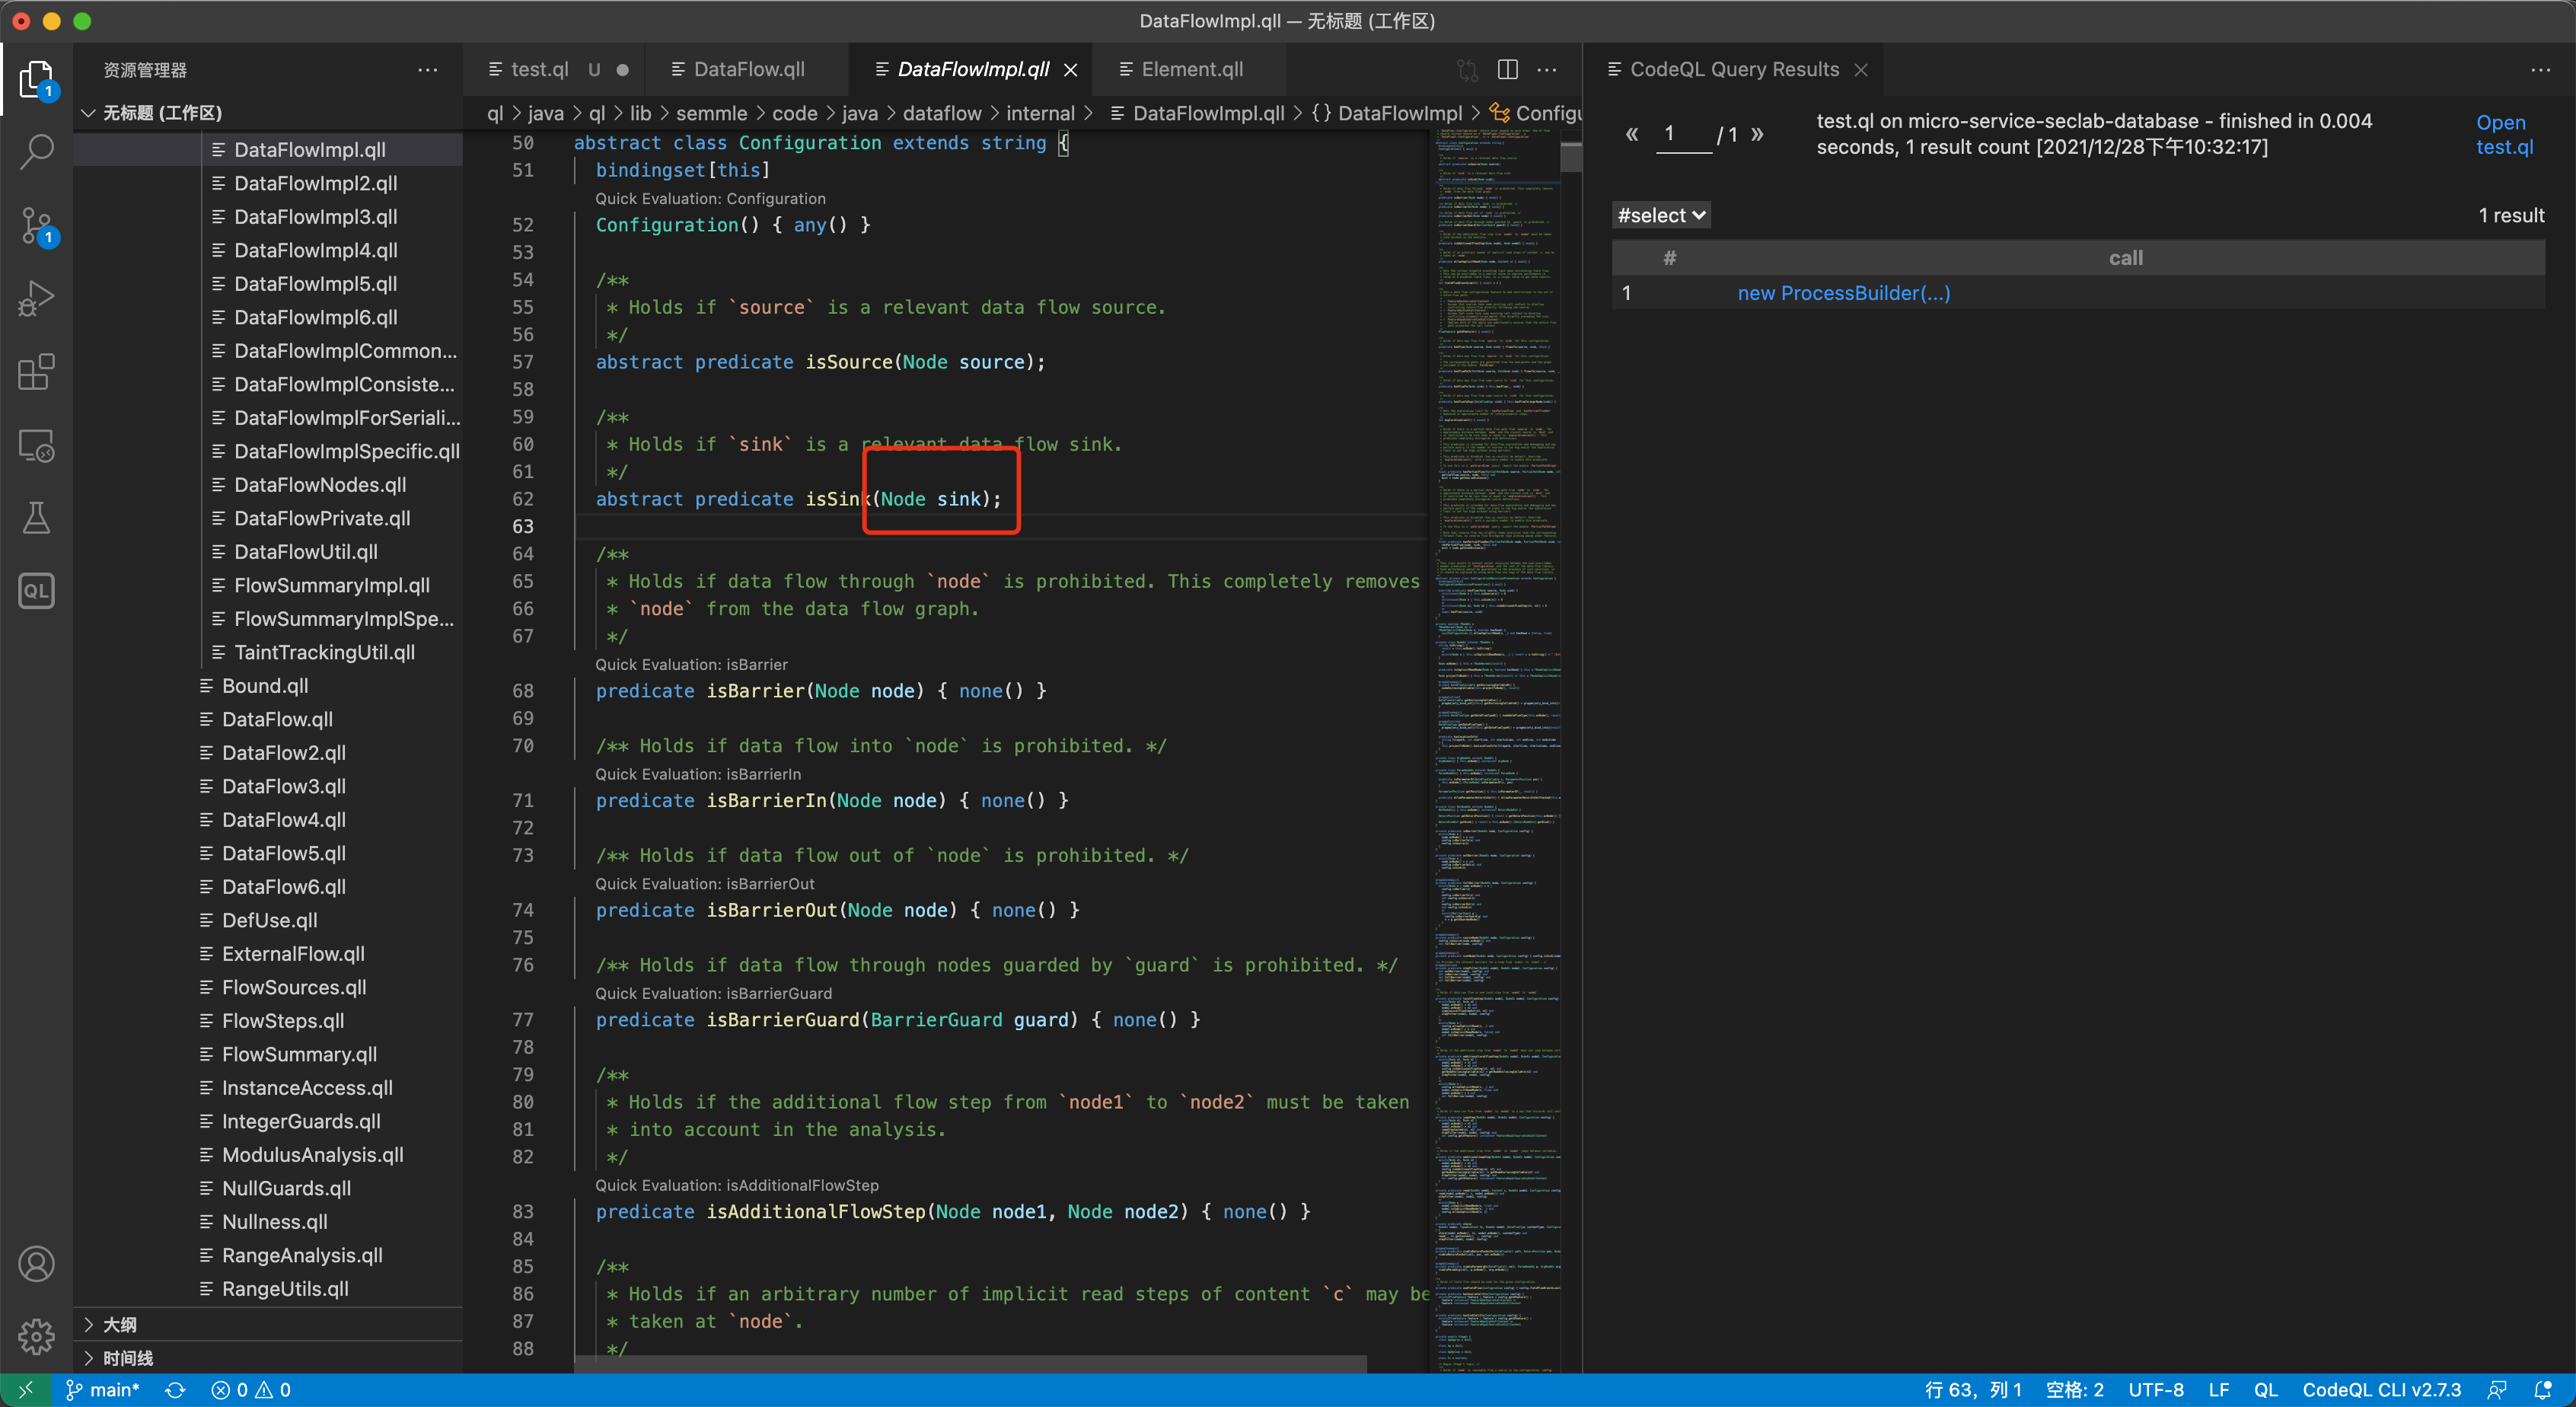Viewport: 2576px width, 1407px height.
Task: Click the main* git branch in status bar
Action: [x=102, y=1390]
